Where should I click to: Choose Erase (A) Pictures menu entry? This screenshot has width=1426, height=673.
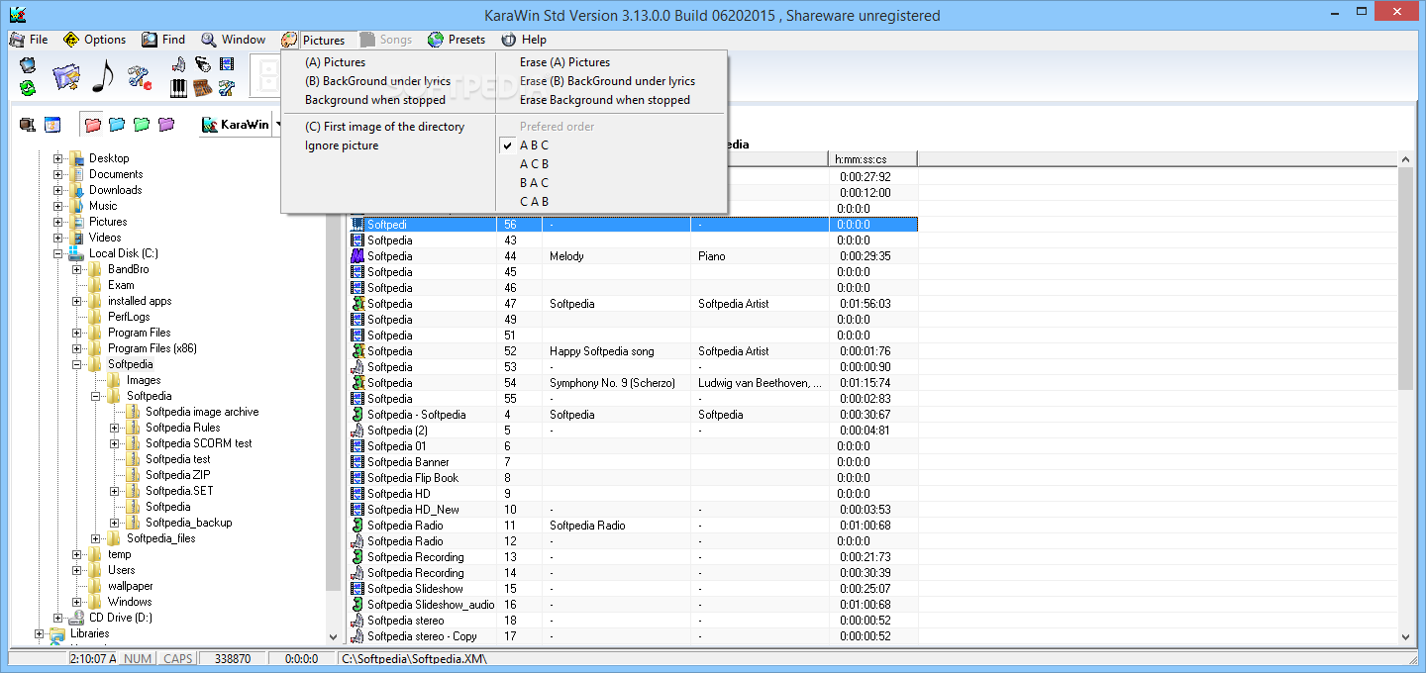[x=564, y=62]
